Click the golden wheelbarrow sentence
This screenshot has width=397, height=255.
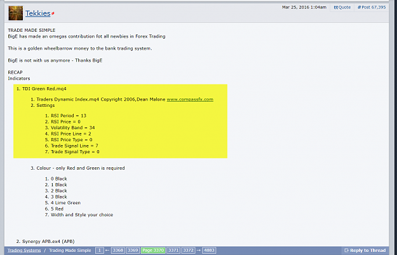80,48
